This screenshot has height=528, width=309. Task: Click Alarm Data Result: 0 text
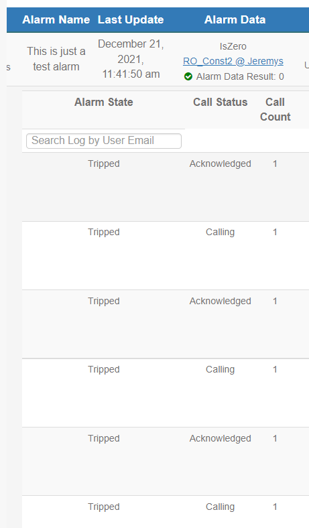240,77
